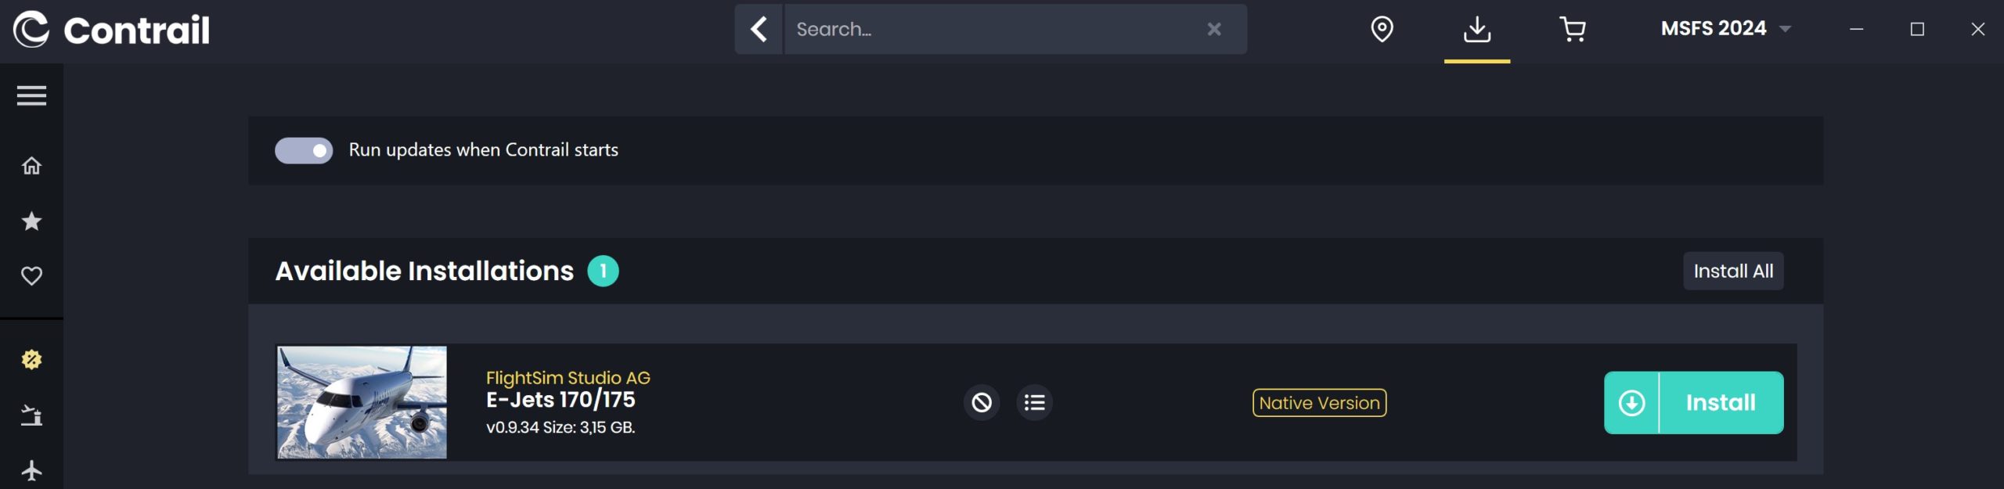Open the hamburger menu in sidebar
This screenshot has width=2004, height=489.
pos(31,95)
